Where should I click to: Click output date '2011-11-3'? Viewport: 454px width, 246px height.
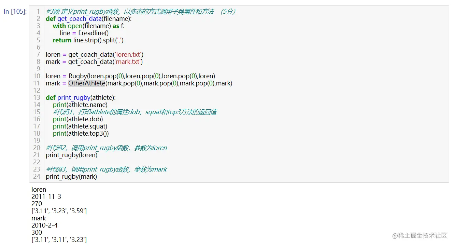click(x=46, y=196)
